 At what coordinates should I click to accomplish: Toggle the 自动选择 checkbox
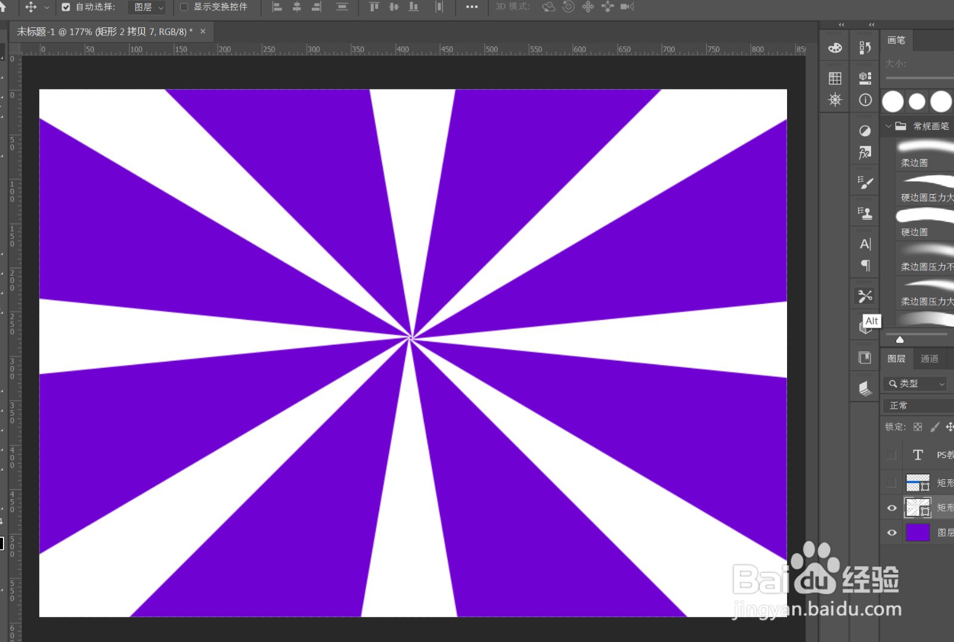pos(66,7)
